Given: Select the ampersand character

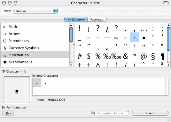Looking at the screenshot, I should 125,56.
